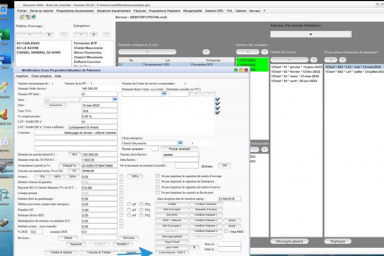The image size is (384, 256).
Task: Click the Taux TVA field showing 19.6
Action: 99,111
